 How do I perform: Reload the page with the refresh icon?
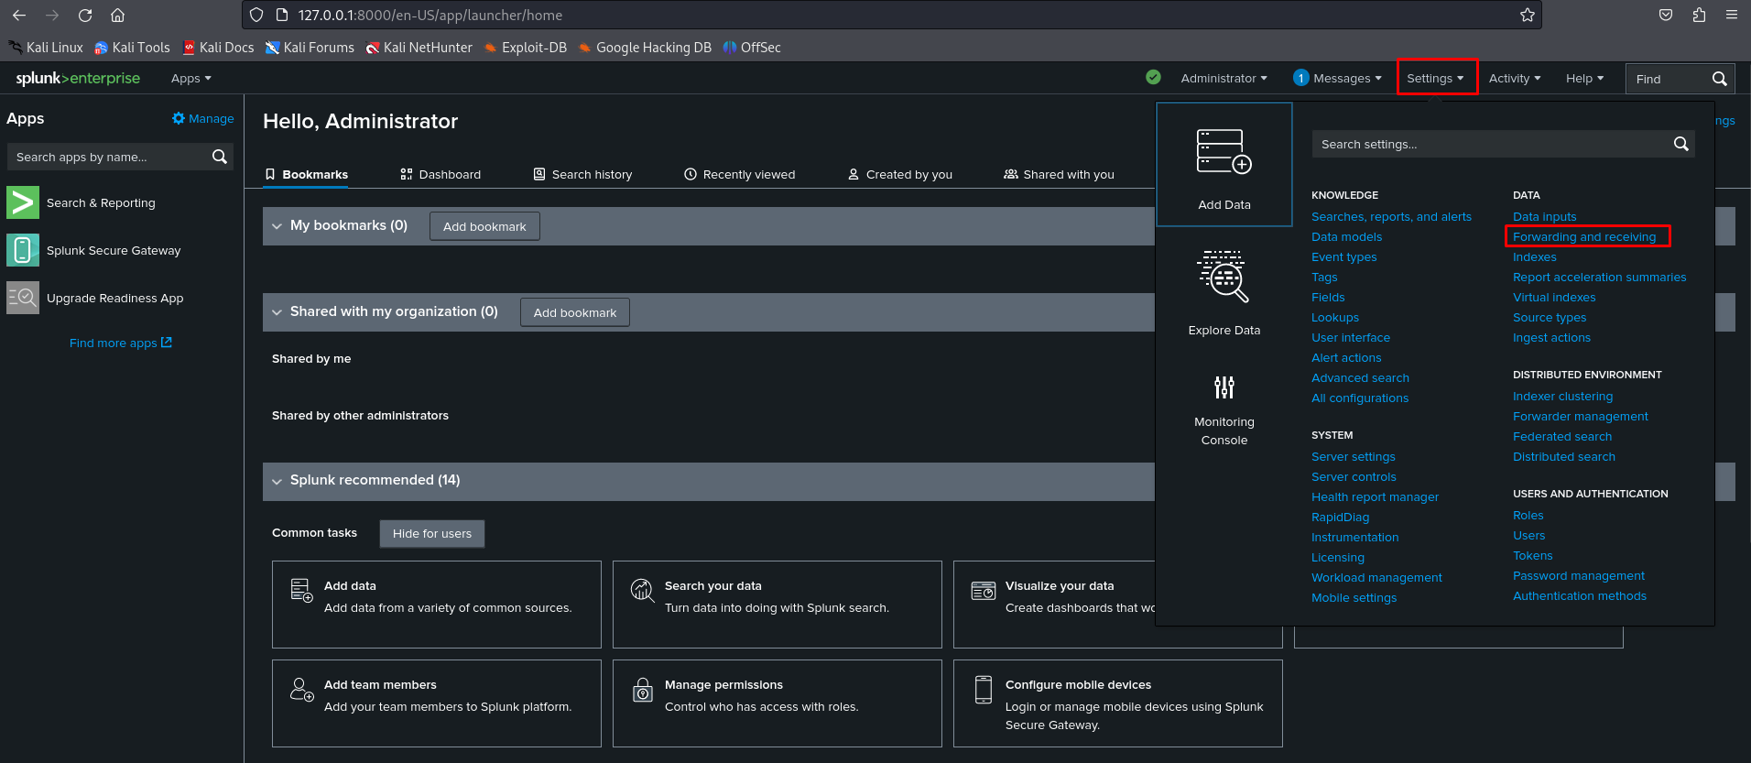[x=85, y=15]
